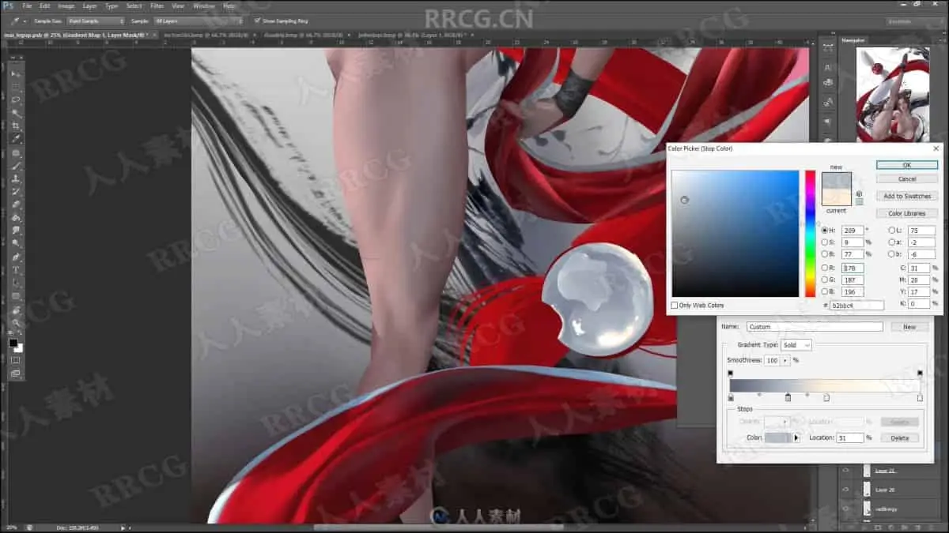Image resolution: width=949 pixels, height=533 pixels.
Task: Select the Eraser tool
Action: 16,205
